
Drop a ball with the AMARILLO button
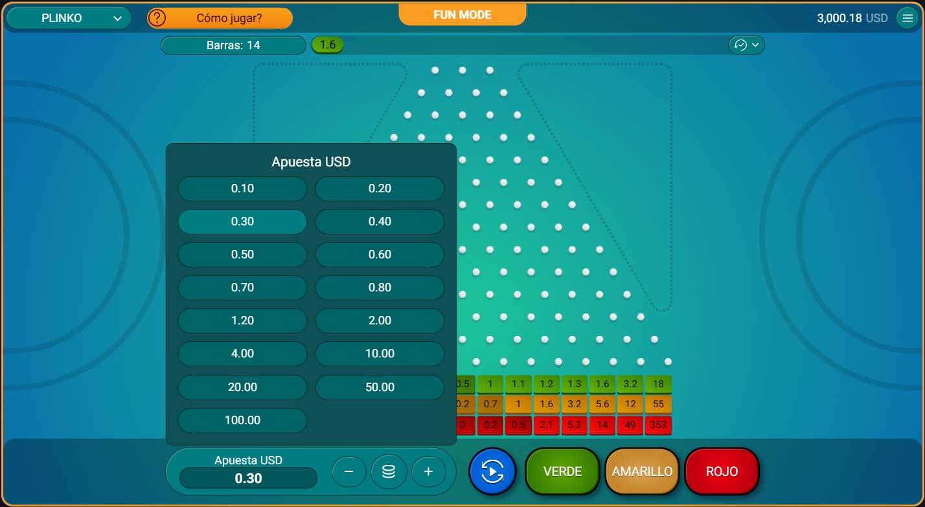click(x=642, y=471)
